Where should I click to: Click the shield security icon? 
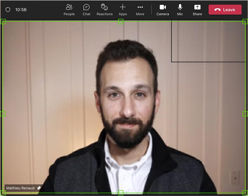coord(8,10)
